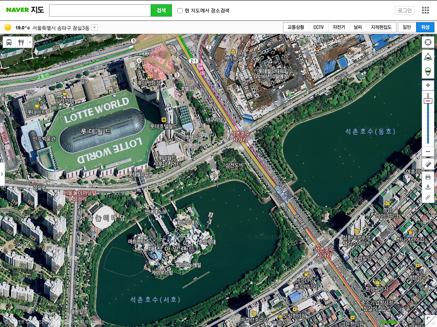Click the NAVER 지도 logo

point(25,10)
